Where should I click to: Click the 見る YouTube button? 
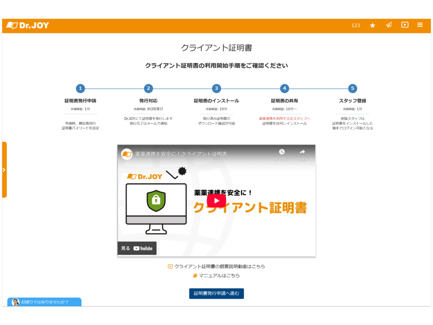coord(137,248)
